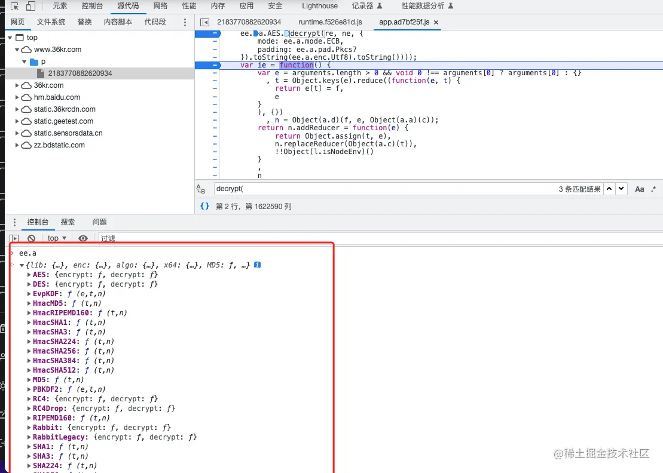Click the pretty-print braces icon
The image size is (663, 473).
click(x=204, y=206)
